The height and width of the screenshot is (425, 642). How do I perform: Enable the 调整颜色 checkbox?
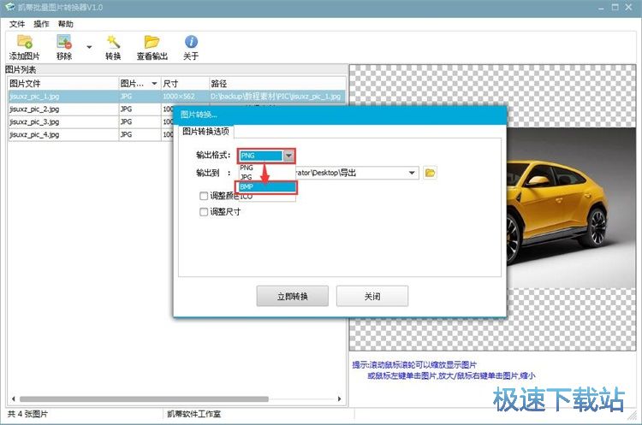click(x=204, y=196)
